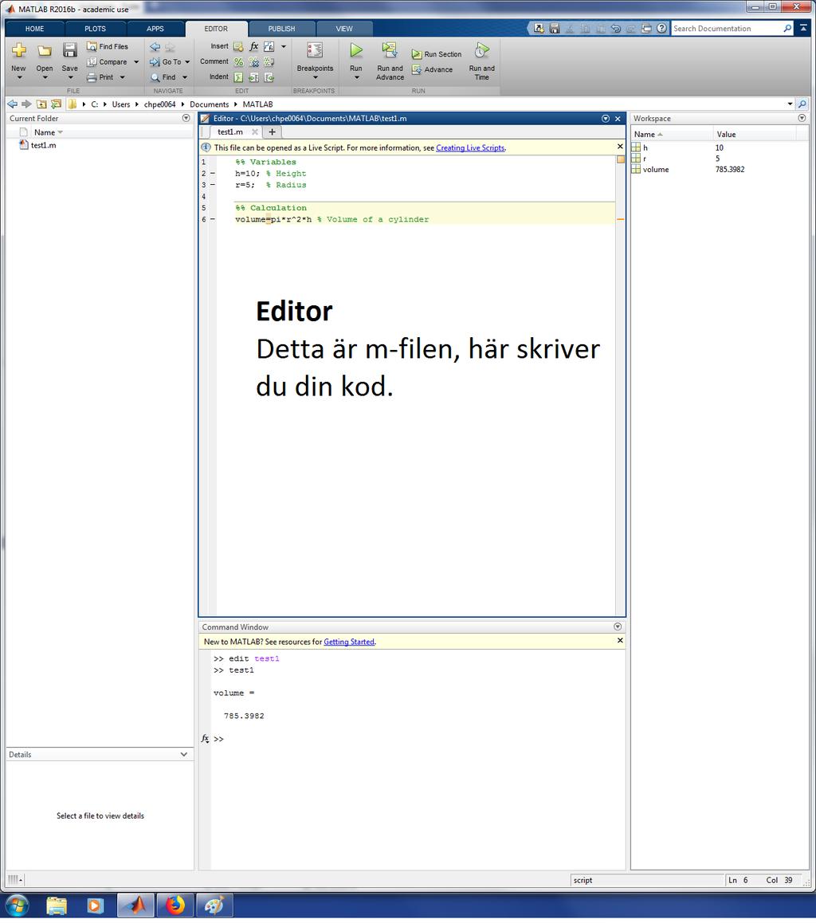Open the Current Folder panel actions menu
816x923 pixels.
tap(186, 118)
